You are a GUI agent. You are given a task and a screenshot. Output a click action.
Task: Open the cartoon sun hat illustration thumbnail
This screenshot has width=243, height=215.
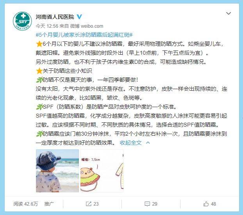tap(102, 171)
